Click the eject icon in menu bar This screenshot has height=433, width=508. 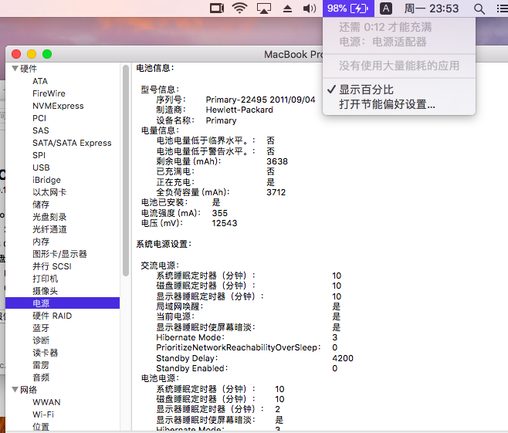pyautogui.click(x=287, y=8)
